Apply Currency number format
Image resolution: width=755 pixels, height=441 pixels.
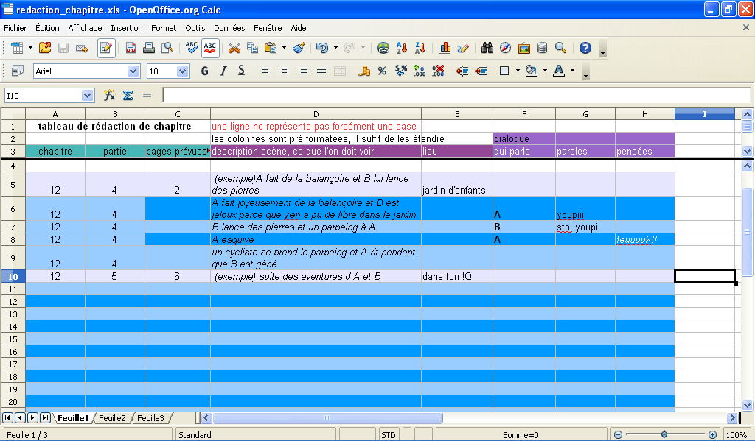364,71
